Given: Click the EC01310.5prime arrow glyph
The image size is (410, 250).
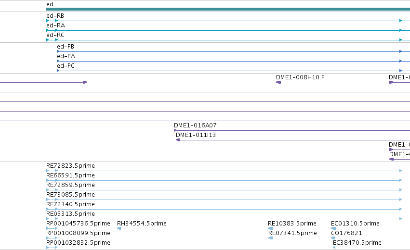Looking at the screenshot, I should (334, 228).
